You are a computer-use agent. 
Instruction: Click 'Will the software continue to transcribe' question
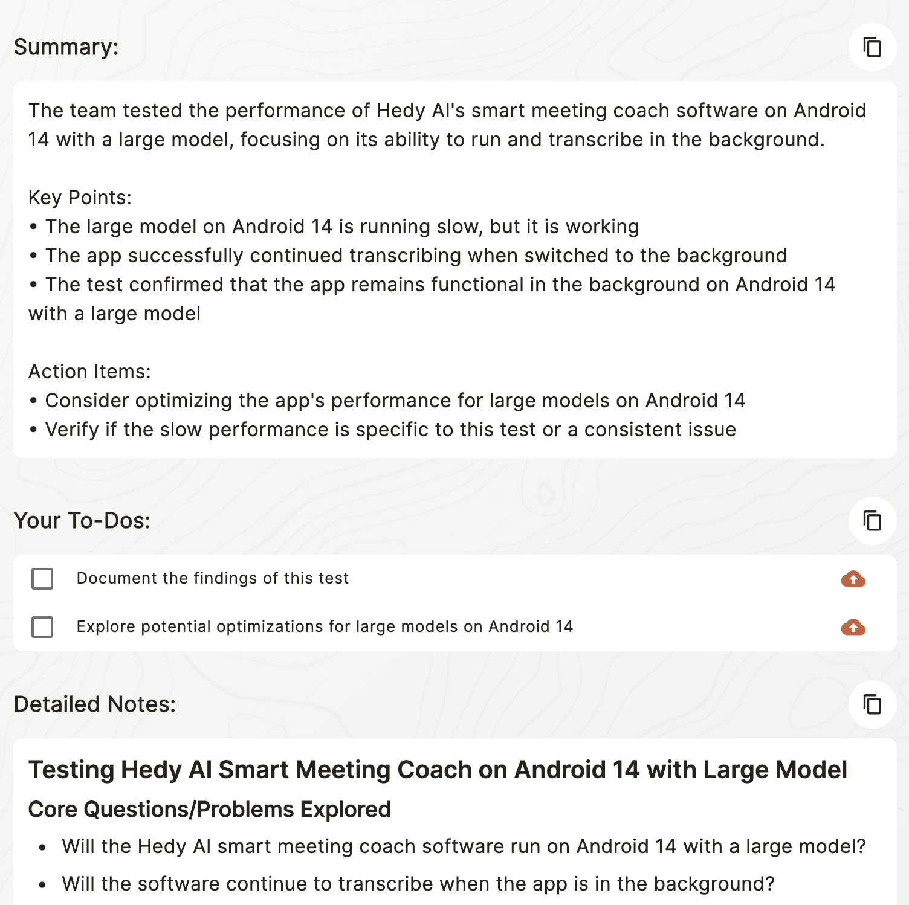(418, 884)
